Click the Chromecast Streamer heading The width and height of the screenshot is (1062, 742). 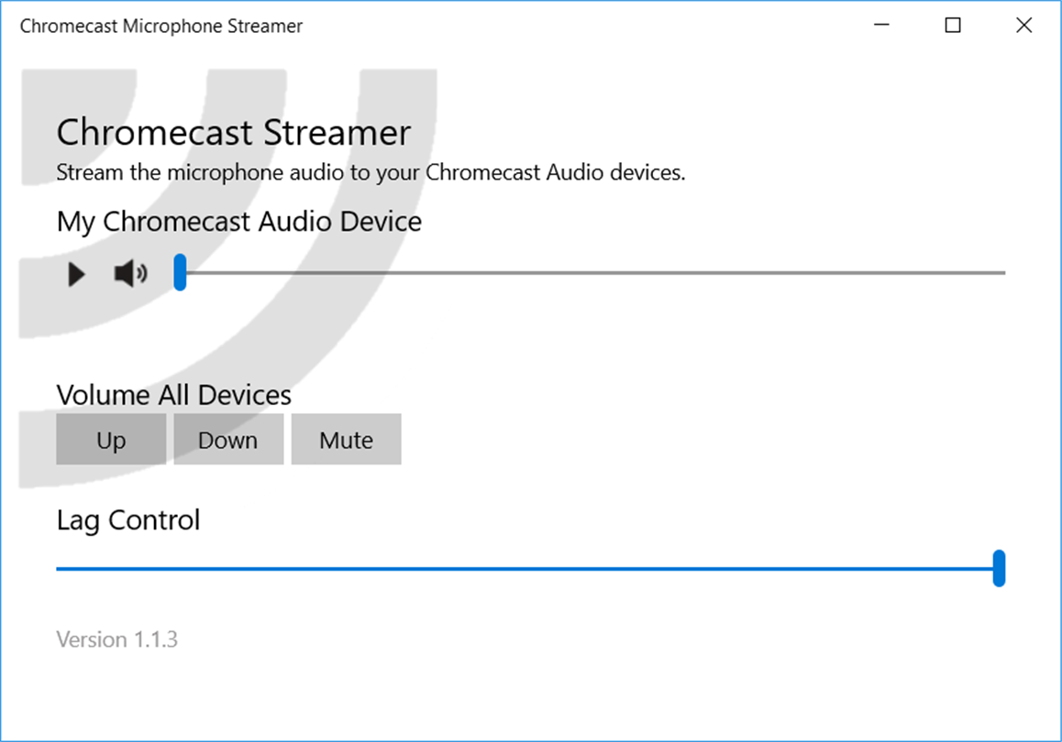click(x=233, y=133)
